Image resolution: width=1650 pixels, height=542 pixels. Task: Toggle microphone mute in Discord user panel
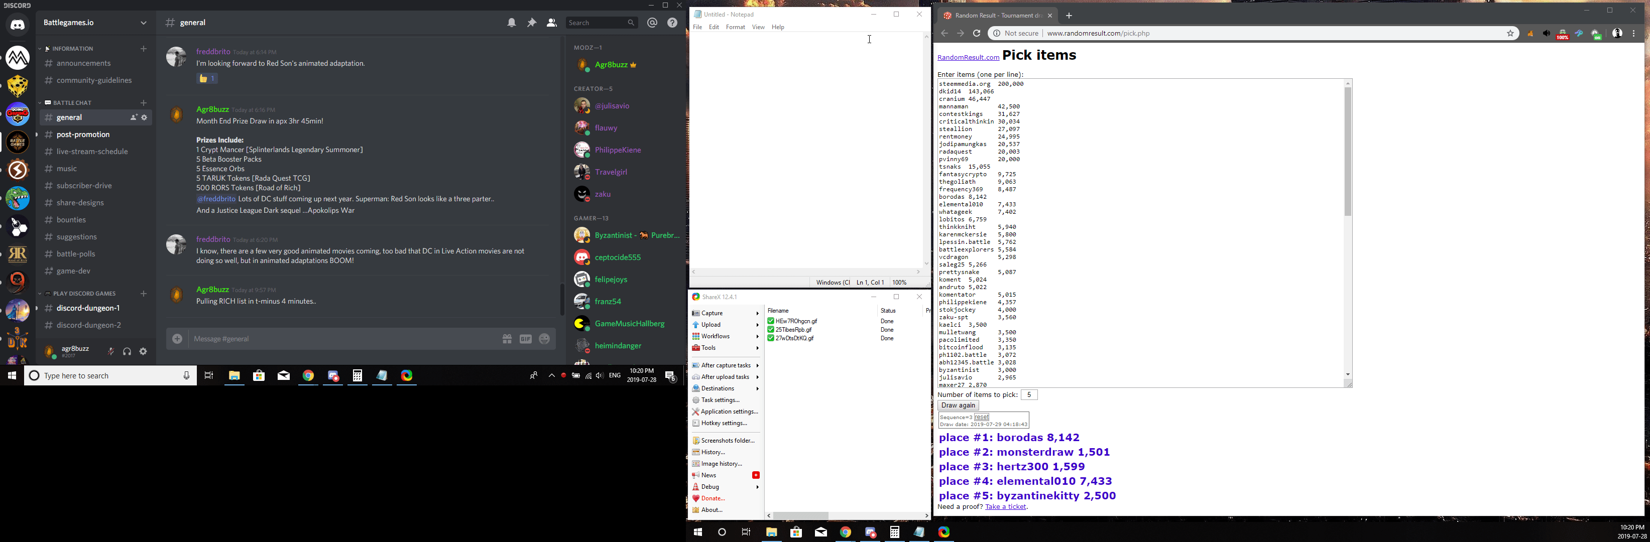tap(111, 351)
